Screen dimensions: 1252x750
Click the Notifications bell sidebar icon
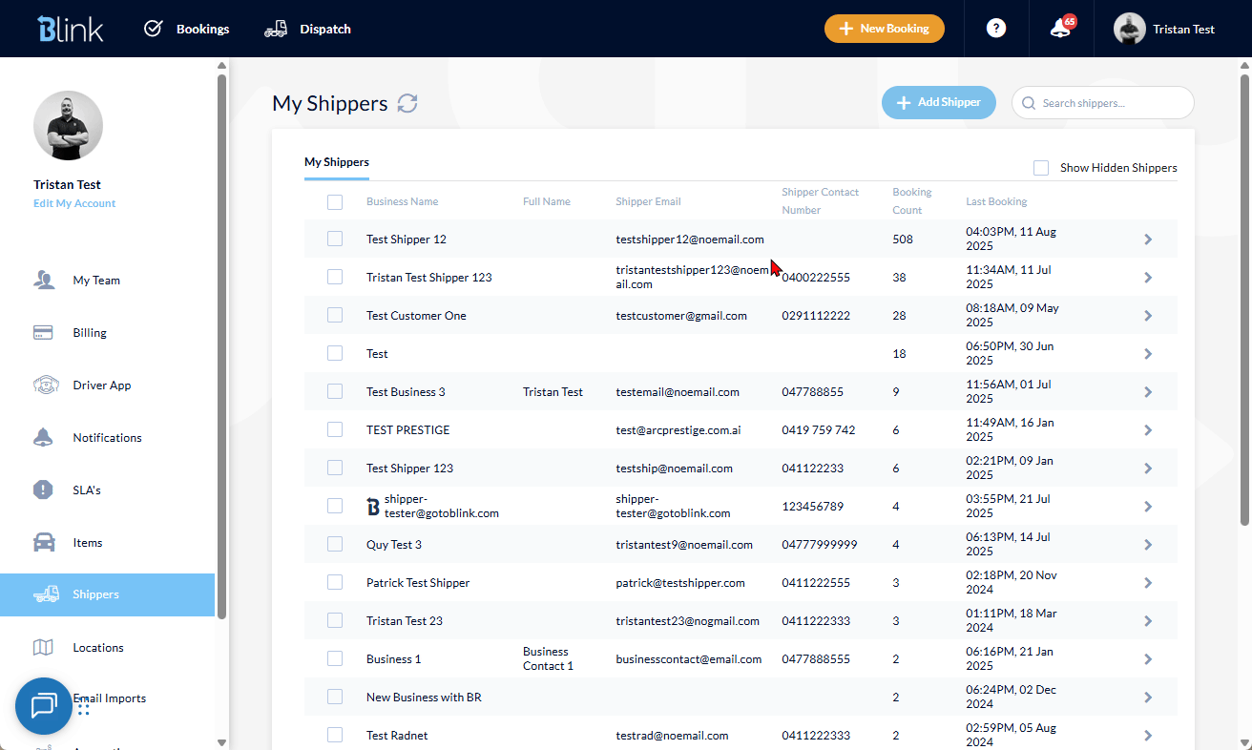click(x=43, y=438)
